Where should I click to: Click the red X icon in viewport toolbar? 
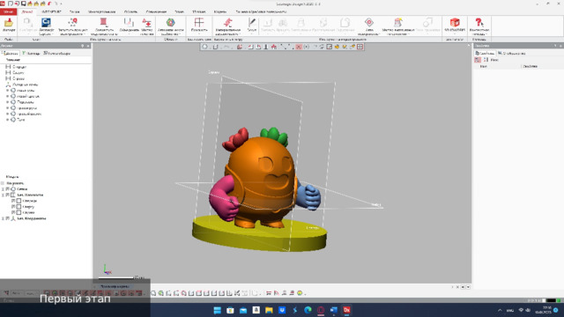[299, 47]
